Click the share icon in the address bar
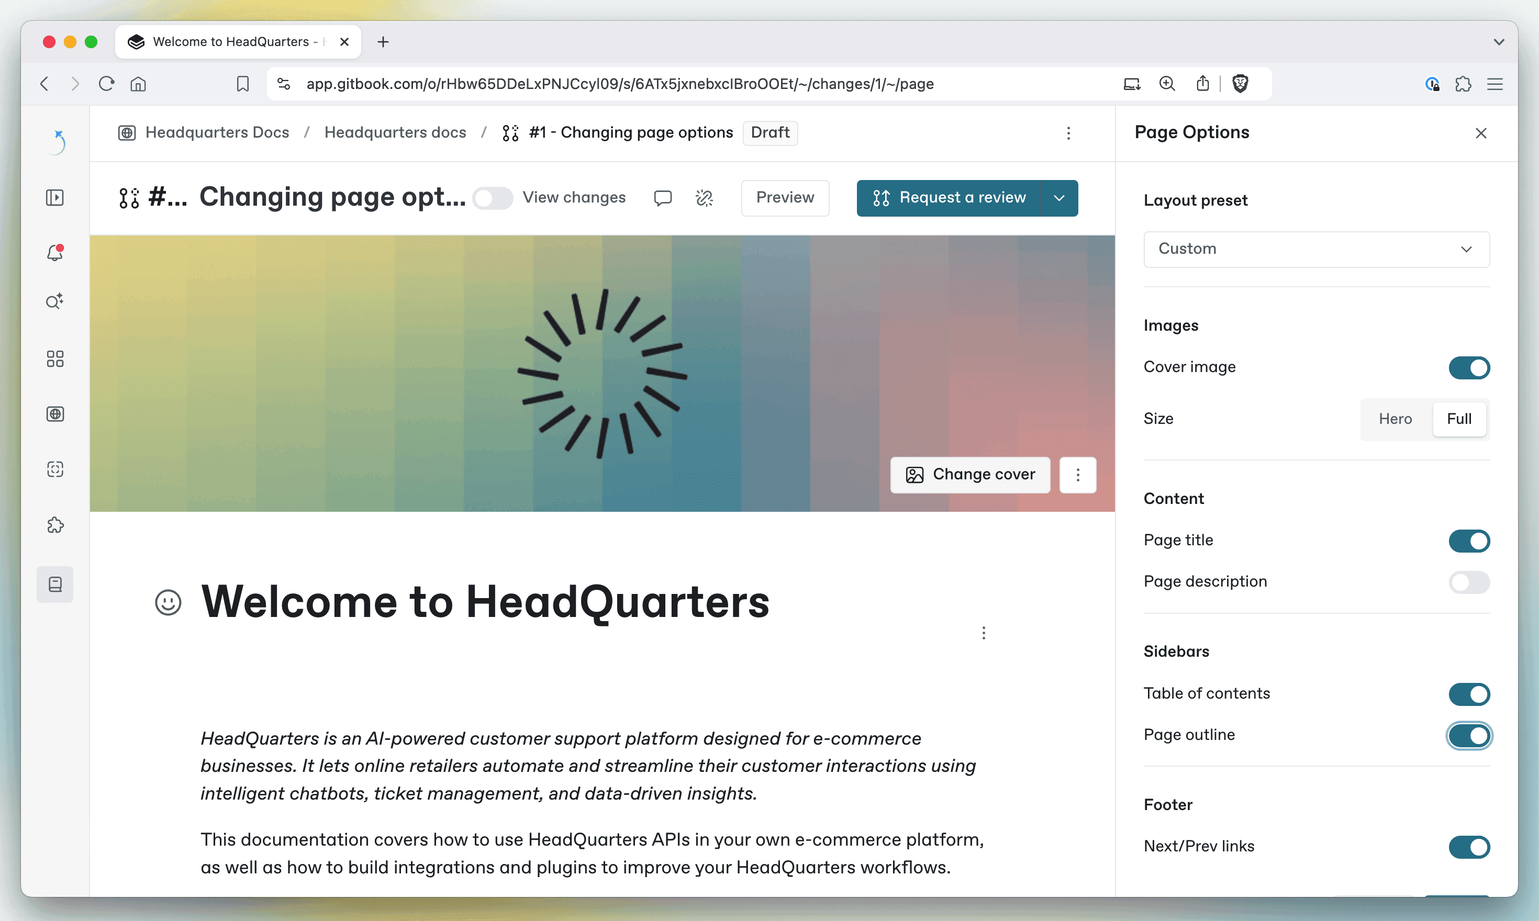 (x=1202, y=83)
